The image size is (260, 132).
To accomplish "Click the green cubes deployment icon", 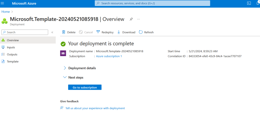I will pos(5,21).
